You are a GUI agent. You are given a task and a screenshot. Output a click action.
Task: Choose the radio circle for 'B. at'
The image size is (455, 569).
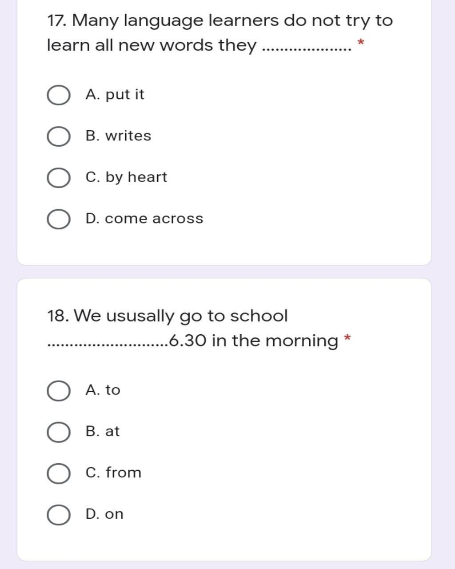click(58, 432)
